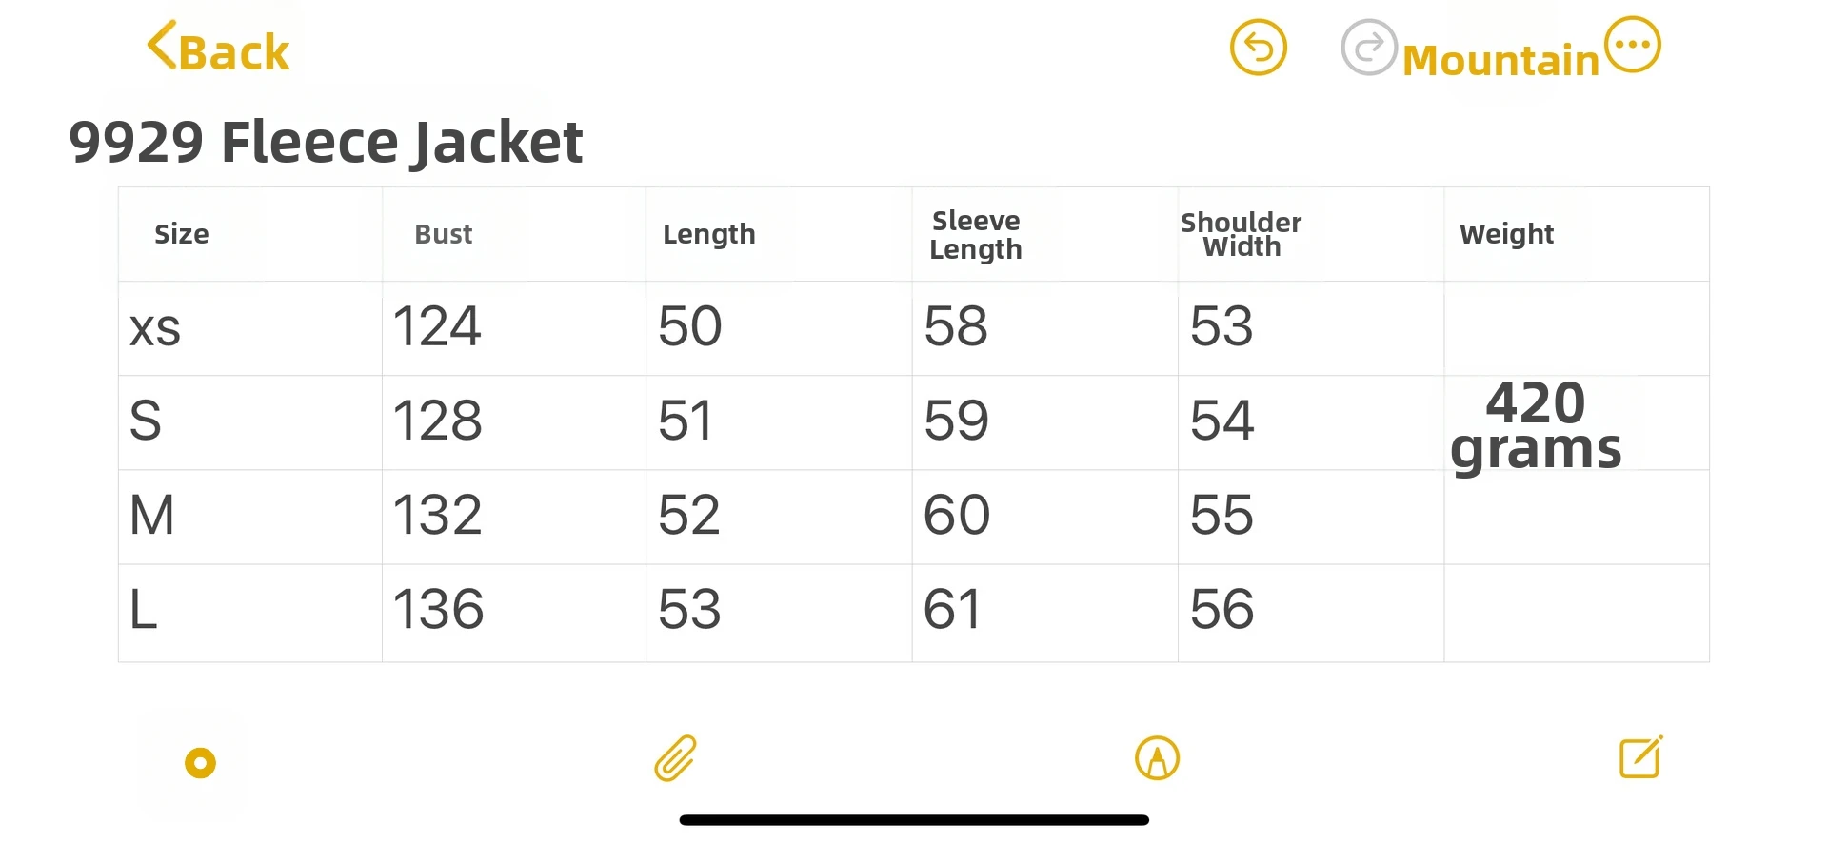Select the bust value 132 cell
Image resolution: width=1828 pixels, height=842 pixels.
click(513, 516)
